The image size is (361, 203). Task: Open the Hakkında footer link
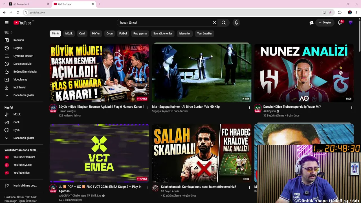[10, 197]
